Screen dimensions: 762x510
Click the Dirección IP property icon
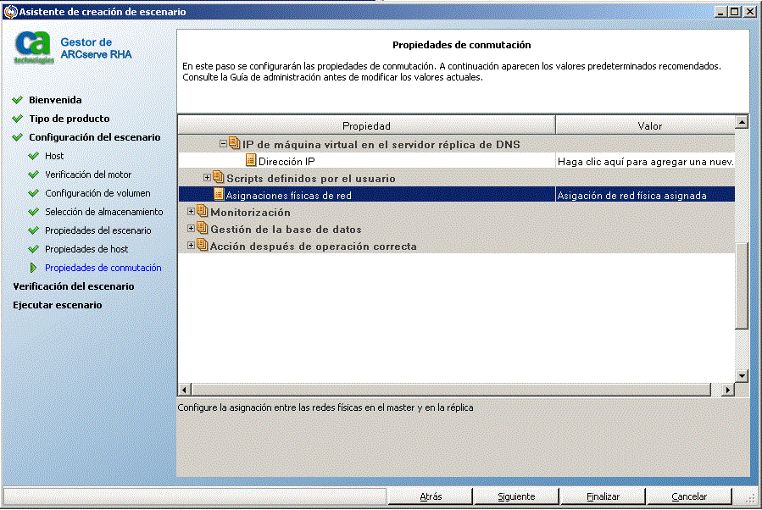(250, 160)
